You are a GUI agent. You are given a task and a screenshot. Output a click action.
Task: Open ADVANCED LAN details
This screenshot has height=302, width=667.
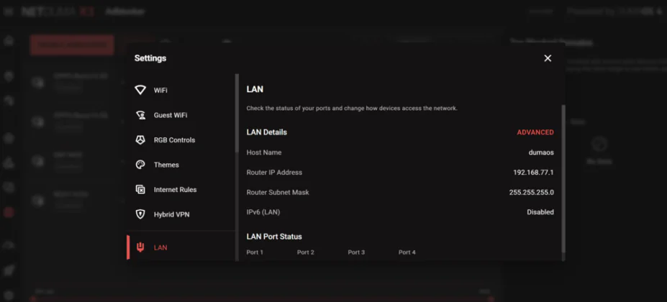535,132
